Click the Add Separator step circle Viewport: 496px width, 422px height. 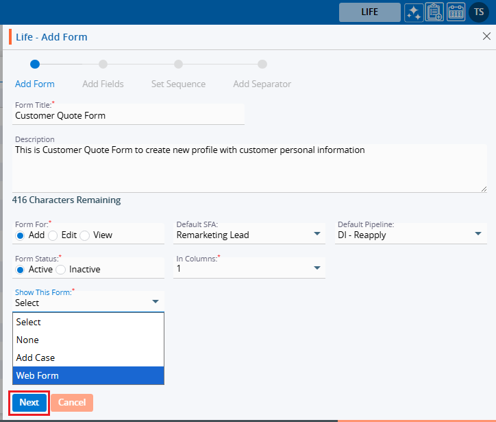coord(262,65)
